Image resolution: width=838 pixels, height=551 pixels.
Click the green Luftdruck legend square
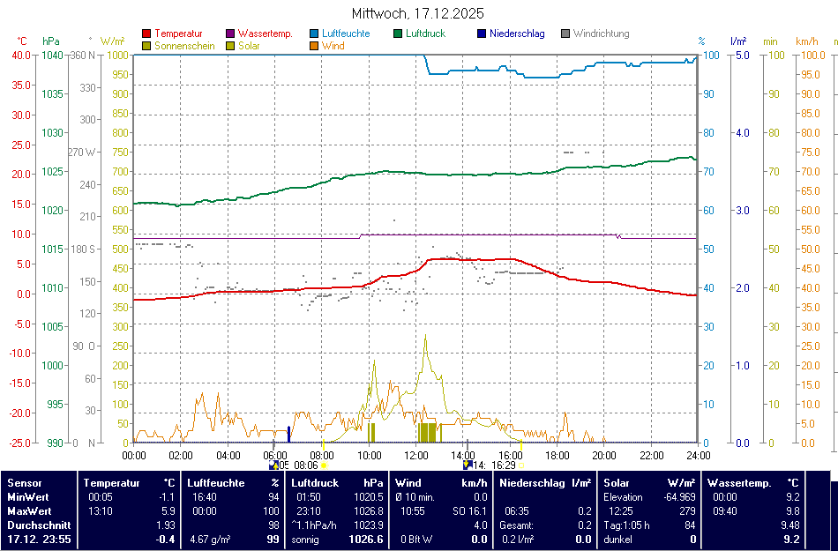tap(399, 34)
